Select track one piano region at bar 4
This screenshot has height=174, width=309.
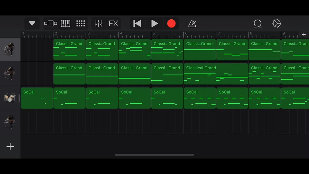(135, 50)
